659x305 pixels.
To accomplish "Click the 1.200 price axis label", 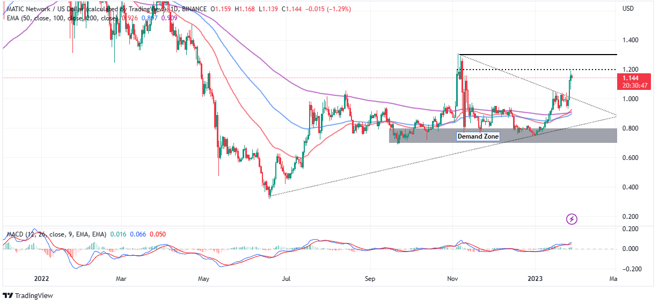I will (630, 70).
